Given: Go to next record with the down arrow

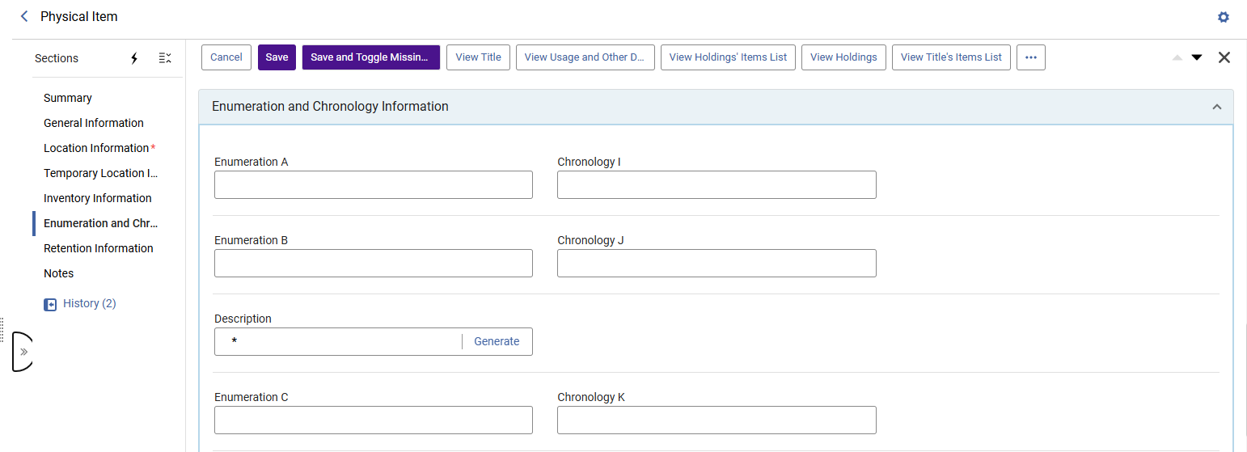Looking at the screenshot, I should [1197, 57].
